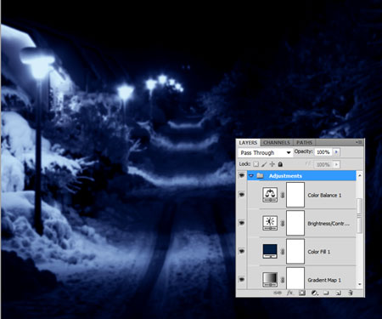Open the Pass Through blend mode dropdown
382x319 pixels.
pyautogui.click(x=266, y=152)
